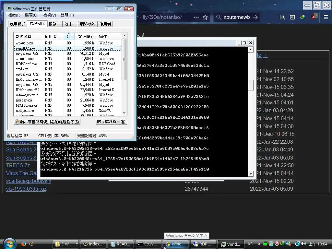Click red security shield tray icon

(277, 244)
